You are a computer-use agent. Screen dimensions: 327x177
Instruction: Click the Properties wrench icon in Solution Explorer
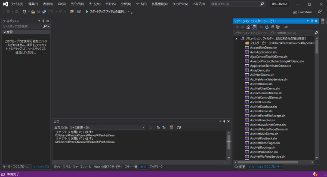(286, 27)
